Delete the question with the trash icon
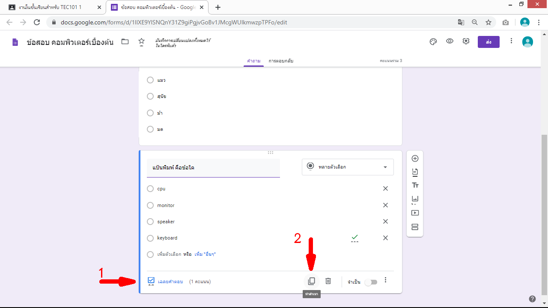The height and width of the screenshot is (308, 548). point(328,281)
